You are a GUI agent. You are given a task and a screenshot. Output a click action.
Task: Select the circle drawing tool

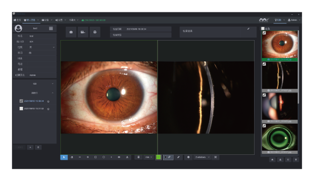pyautogui.click(x=104, y=157)
